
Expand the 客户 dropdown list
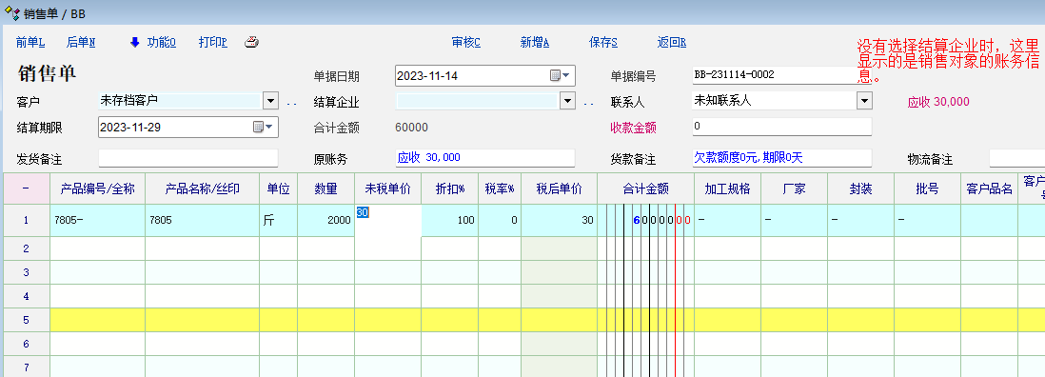pos(270,101)
